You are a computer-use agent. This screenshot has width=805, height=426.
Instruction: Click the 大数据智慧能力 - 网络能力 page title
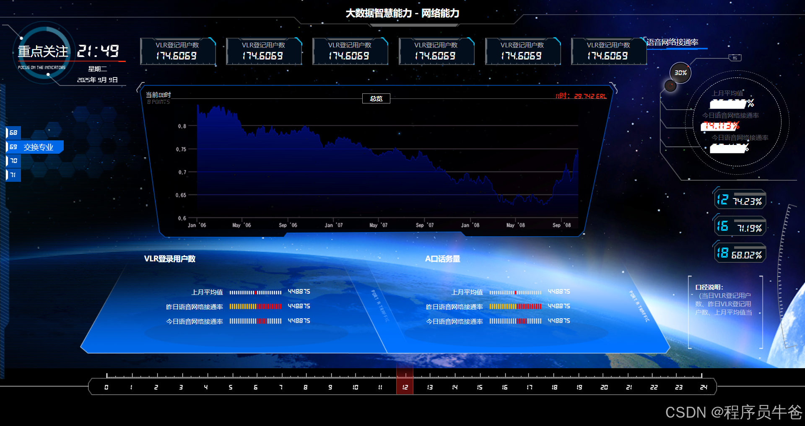402,13
